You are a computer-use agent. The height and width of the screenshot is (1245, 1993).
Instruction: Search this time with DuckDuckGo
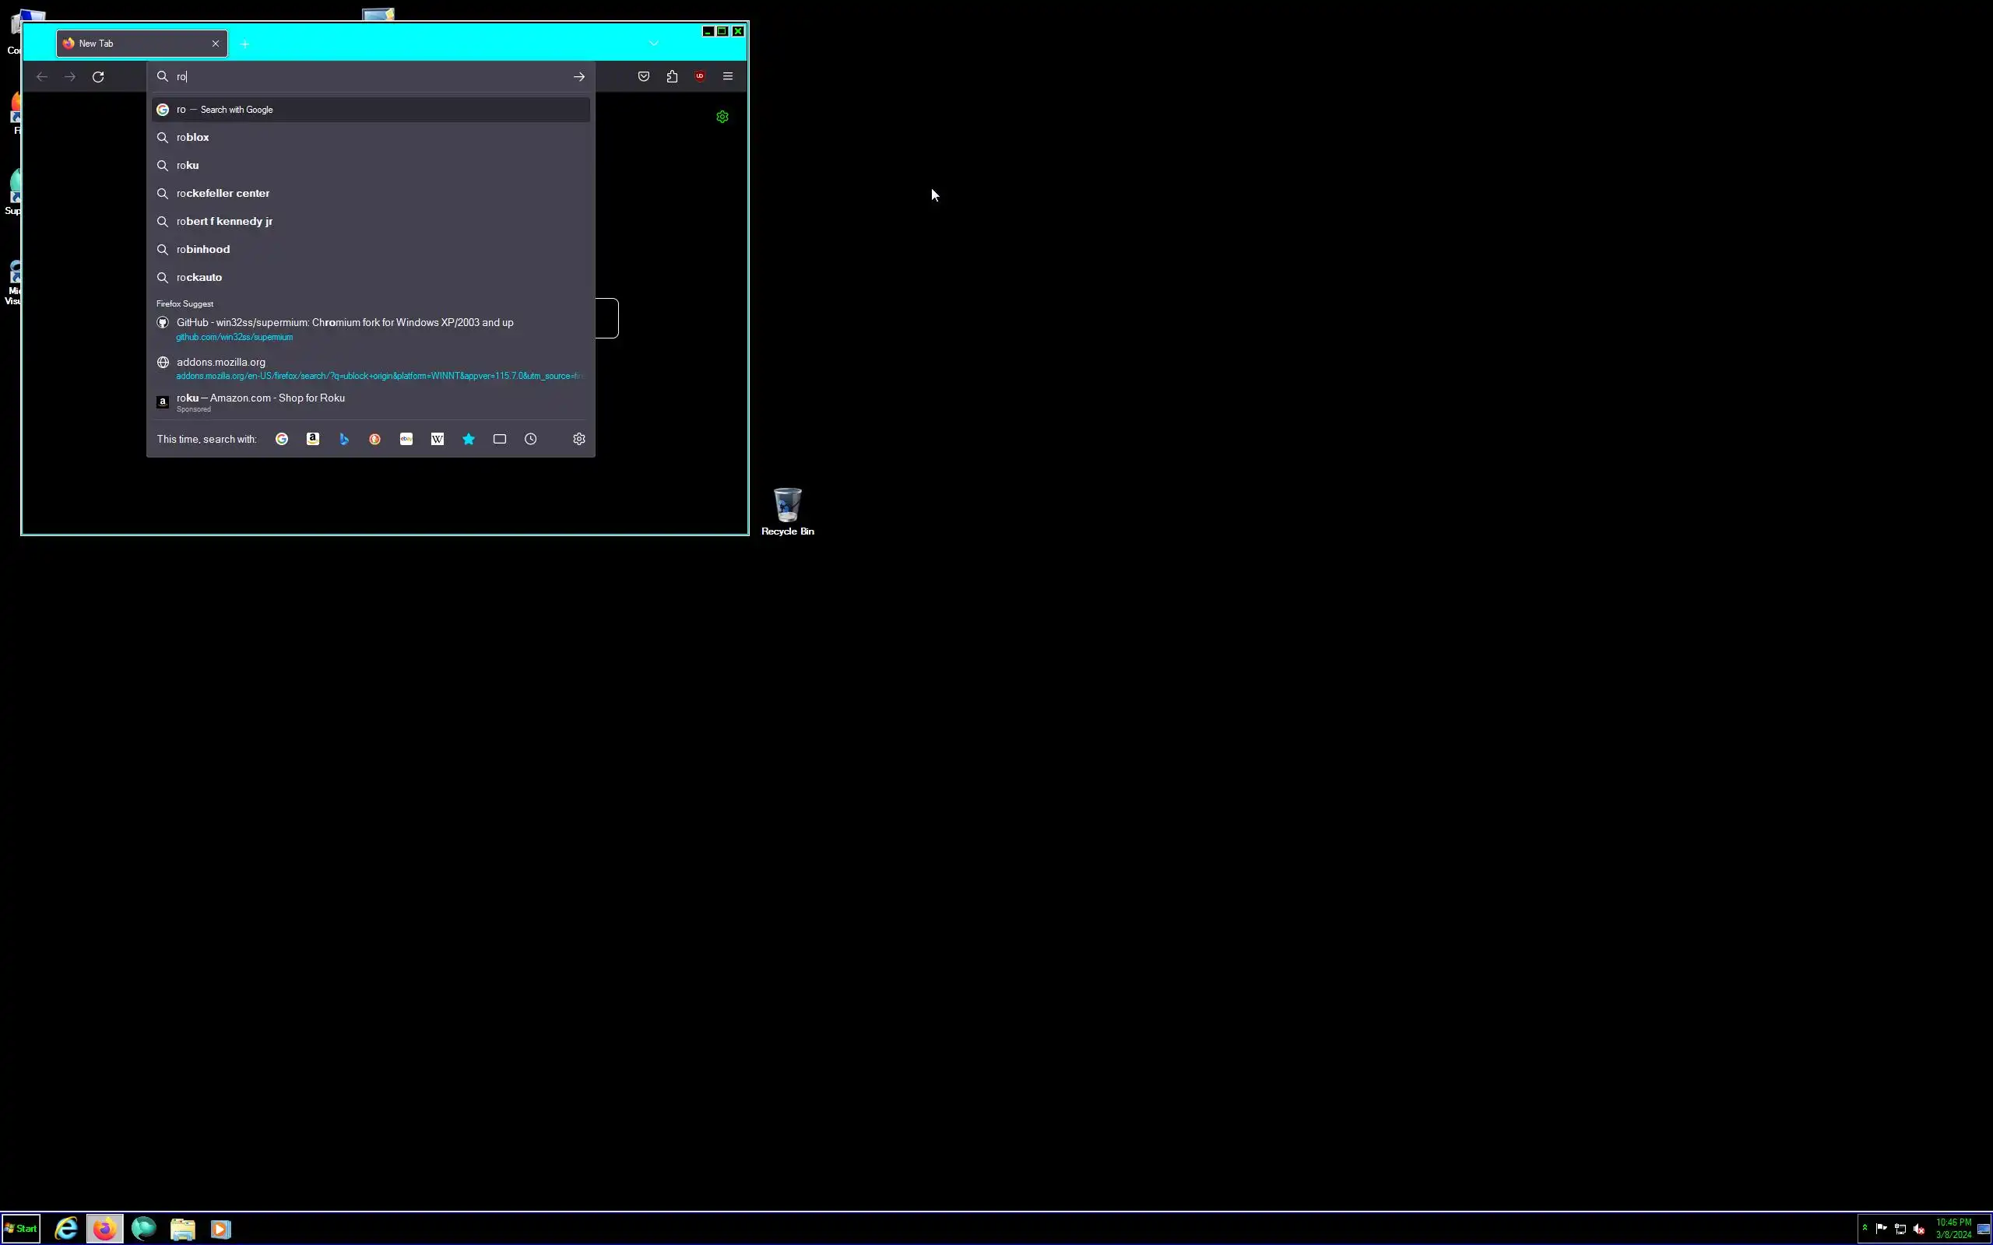point(374,439)
